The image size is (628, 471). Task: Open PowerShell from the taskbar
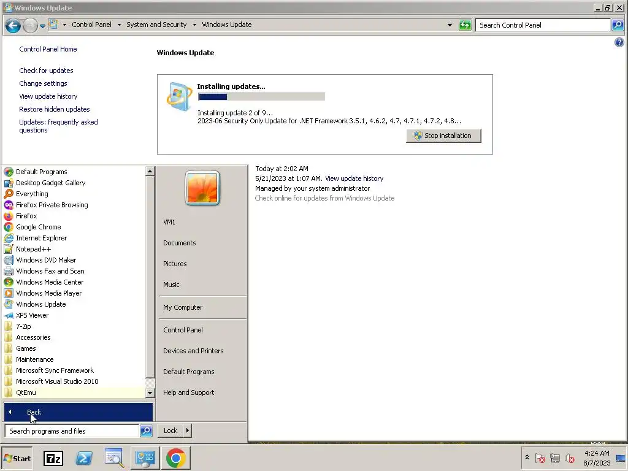click(x=84, y=458)
